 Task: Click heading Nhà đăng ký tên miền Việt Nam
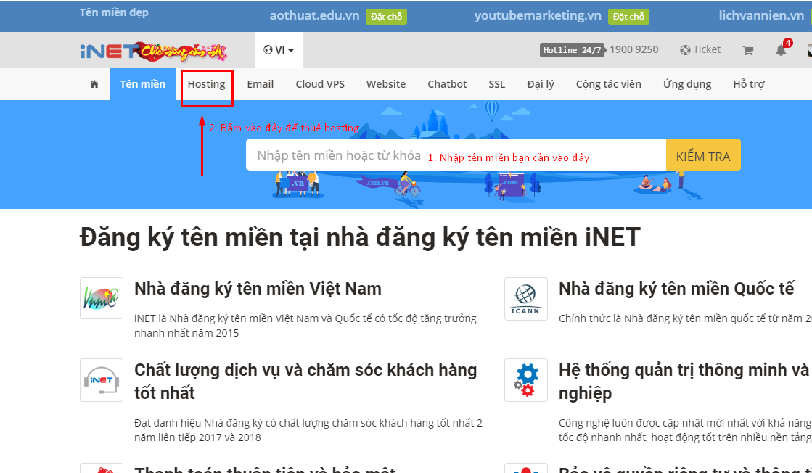pos(258,289)
